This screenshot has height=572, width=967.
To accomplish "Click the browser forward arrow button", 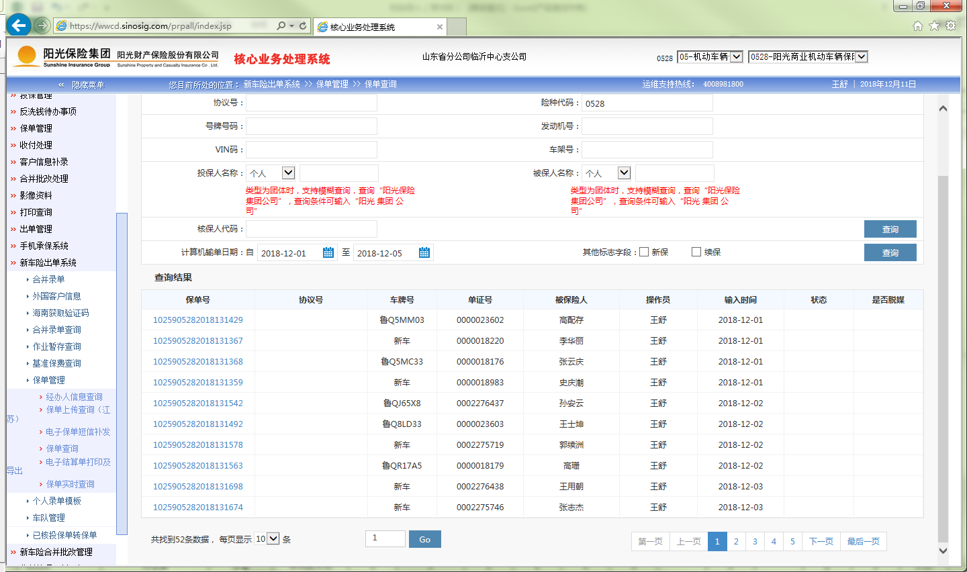I will 42,26.
